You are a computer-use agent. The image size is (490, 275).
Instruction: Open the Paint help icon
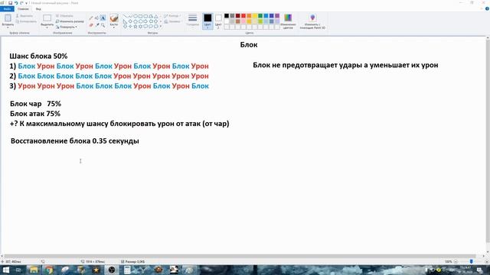pyautogui.click(x=487, y=8)
